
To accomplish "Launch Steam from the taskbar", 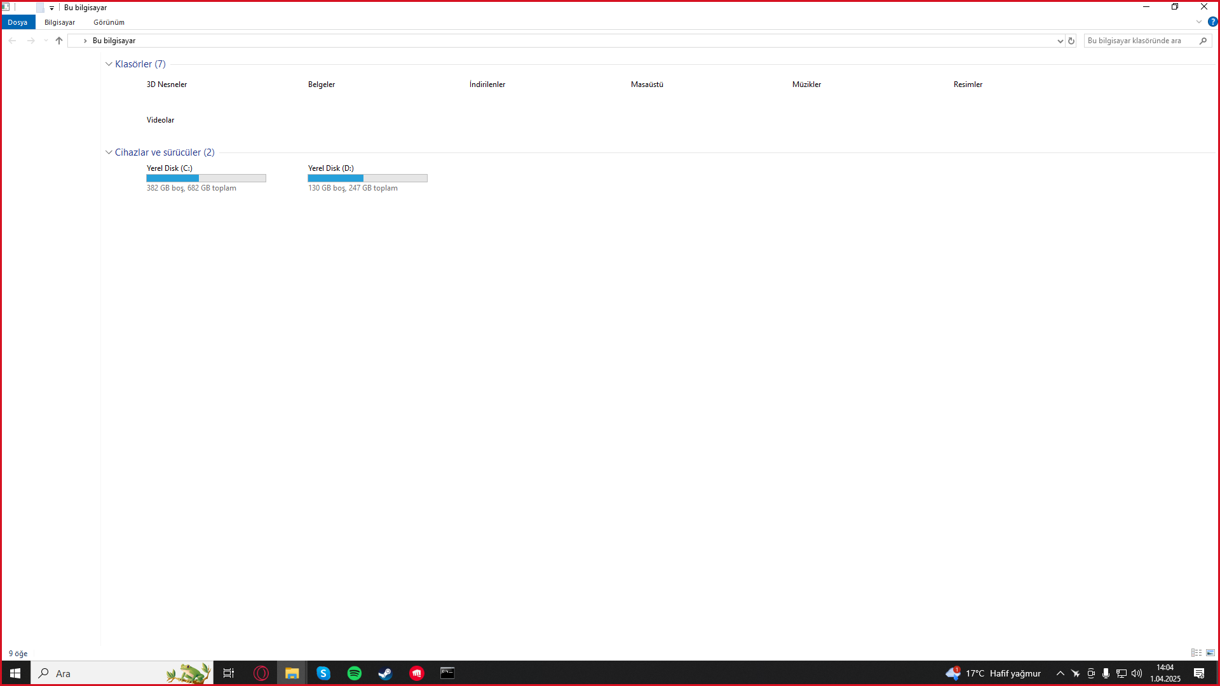I will [x=386, y=673].
